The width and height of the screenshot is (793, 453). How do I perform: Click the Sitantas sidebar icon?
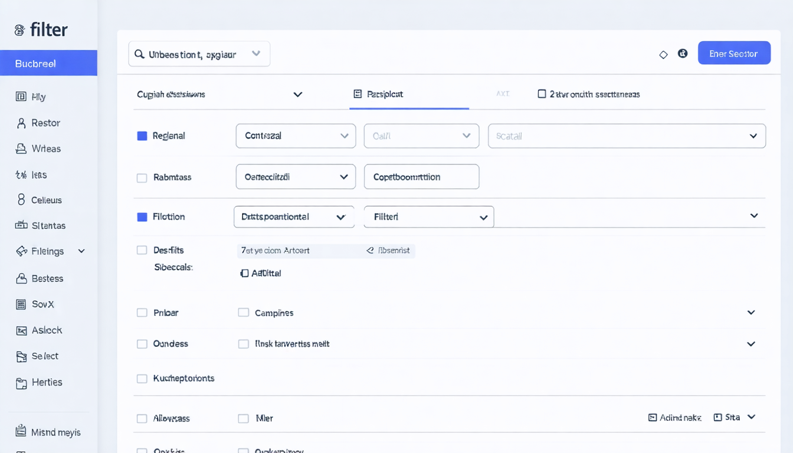(x=21, y=225)
